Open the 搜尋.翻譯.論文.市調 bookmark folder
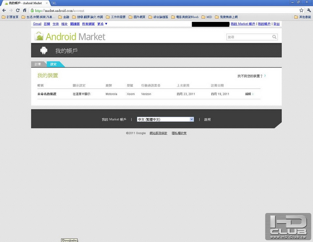 88,17
